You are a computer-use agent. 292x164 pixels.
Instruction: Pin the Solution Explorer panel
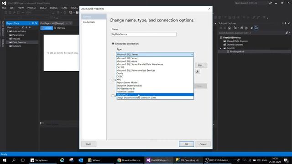coord(285,23)
